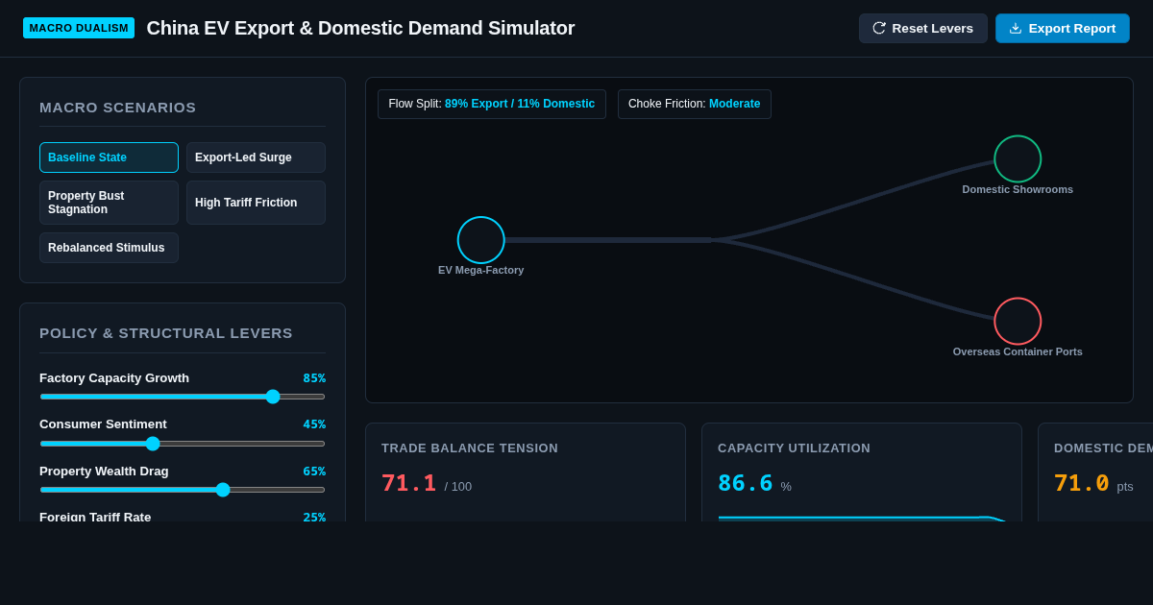Screen dimensions: 1153x605
Task: Click the Flow Split 89% Export indicator
Action: (492, 104)
